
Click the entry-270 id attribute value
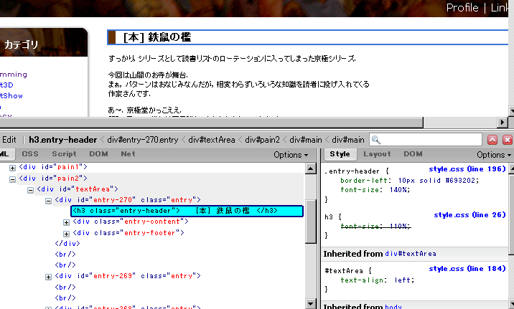pos(113,200)
